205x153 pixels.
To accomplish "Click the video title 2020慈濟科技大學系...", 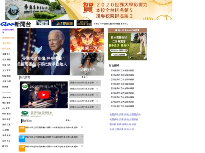I will point(44,87).
